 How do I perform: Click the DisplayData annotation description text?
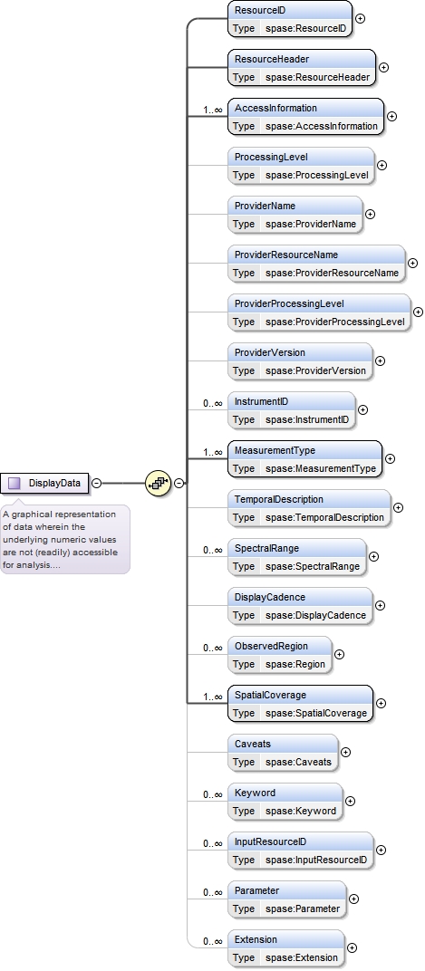[x=60, y=540]
